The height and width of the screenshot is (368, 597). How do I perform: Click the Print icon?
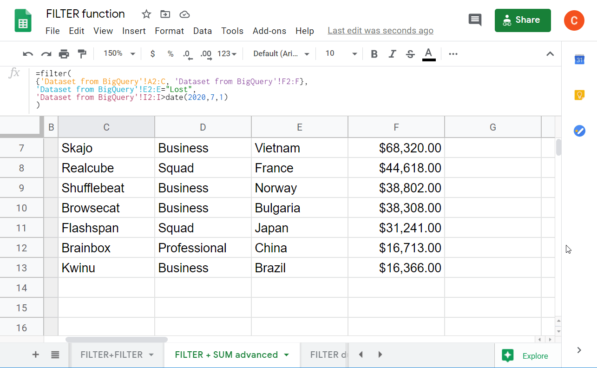pos(64,53)
